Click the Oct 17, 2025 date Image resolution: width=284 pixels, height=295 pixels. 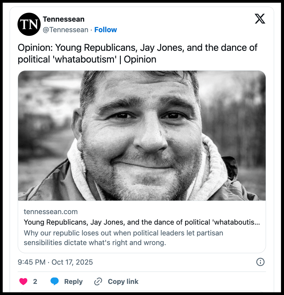[72, 262]
